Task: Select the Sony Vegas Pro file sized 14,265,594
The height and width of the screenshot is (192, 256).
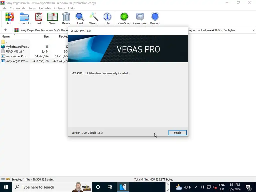Action: (x=15, y=56)
